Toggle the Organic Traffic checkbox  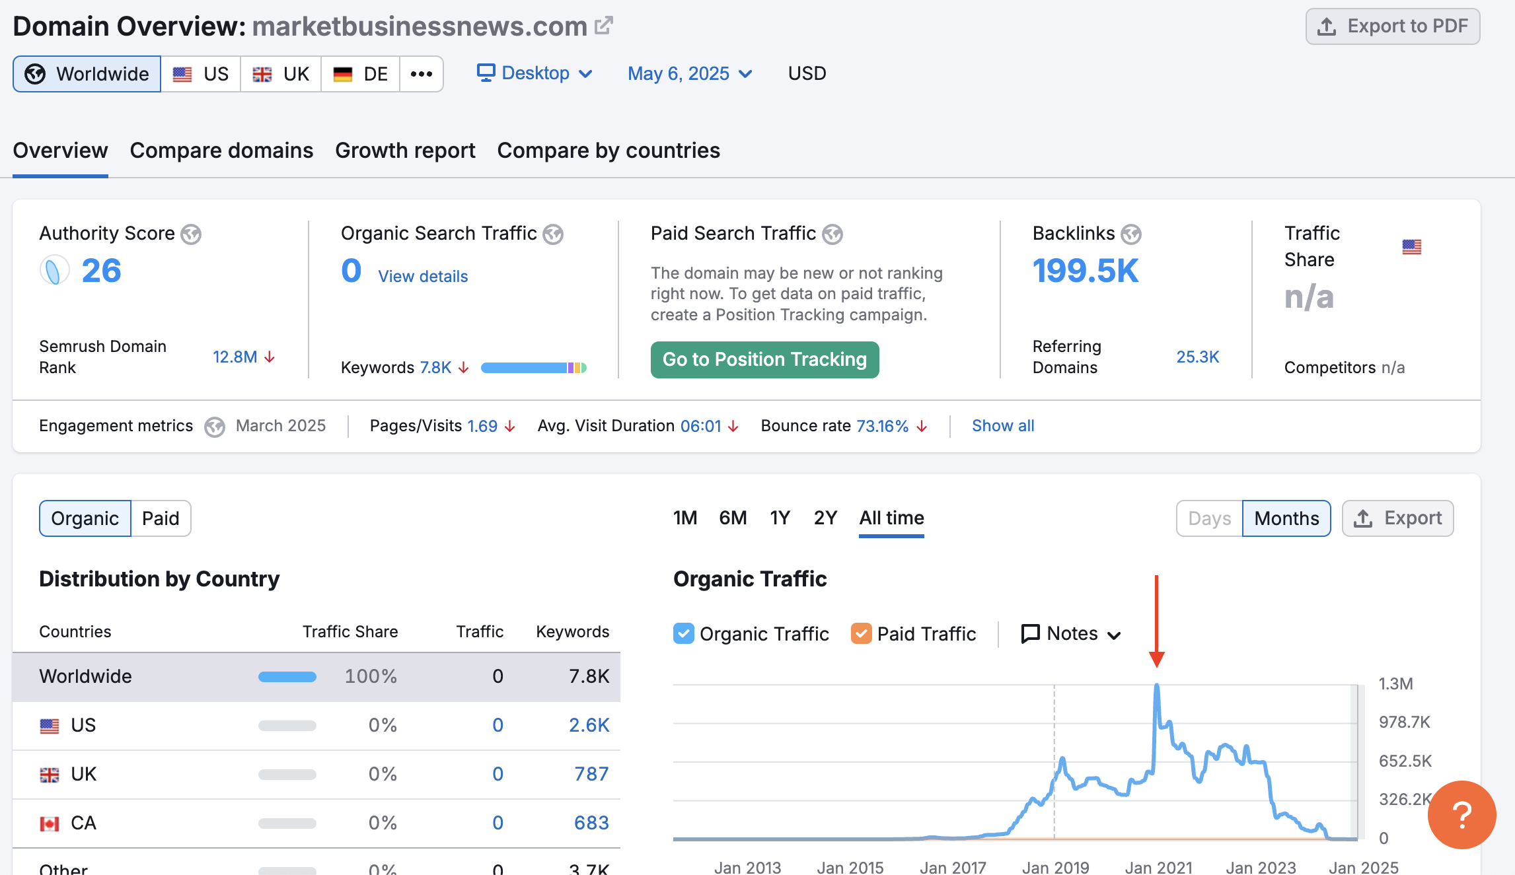[684, 633]
